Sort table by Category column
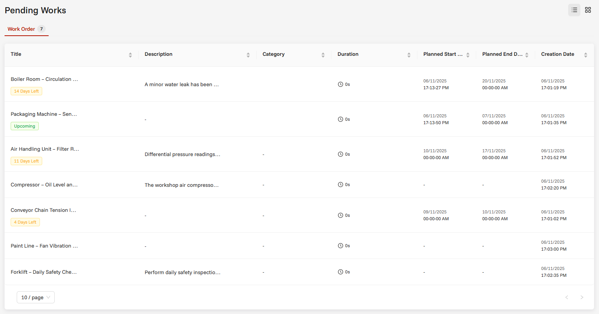 323,55
